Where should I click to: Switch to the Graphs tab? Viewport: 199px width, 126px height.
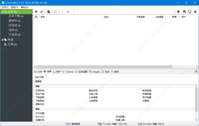coord(94,72)
